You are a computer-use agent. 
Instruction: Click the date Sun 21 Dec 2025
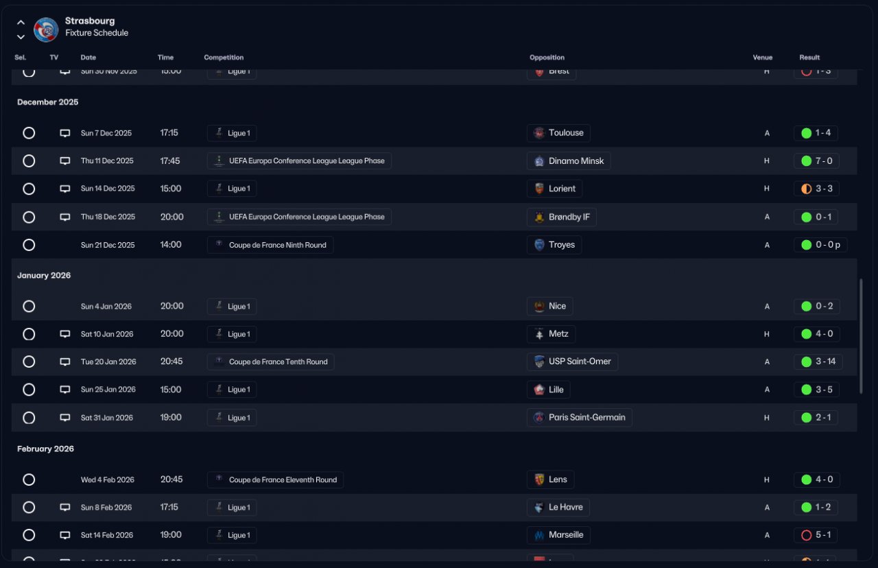point(108,245)
